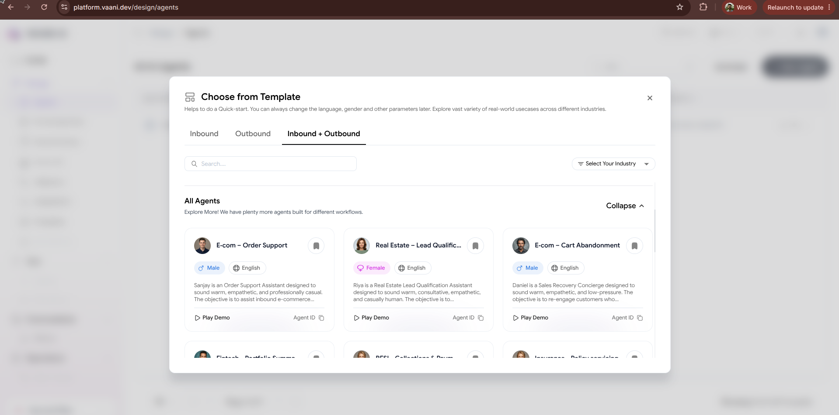Open the Select Your Industry dropdown
Image resolution: width=839 pixels, height=415 pixels.
(613, 164)
